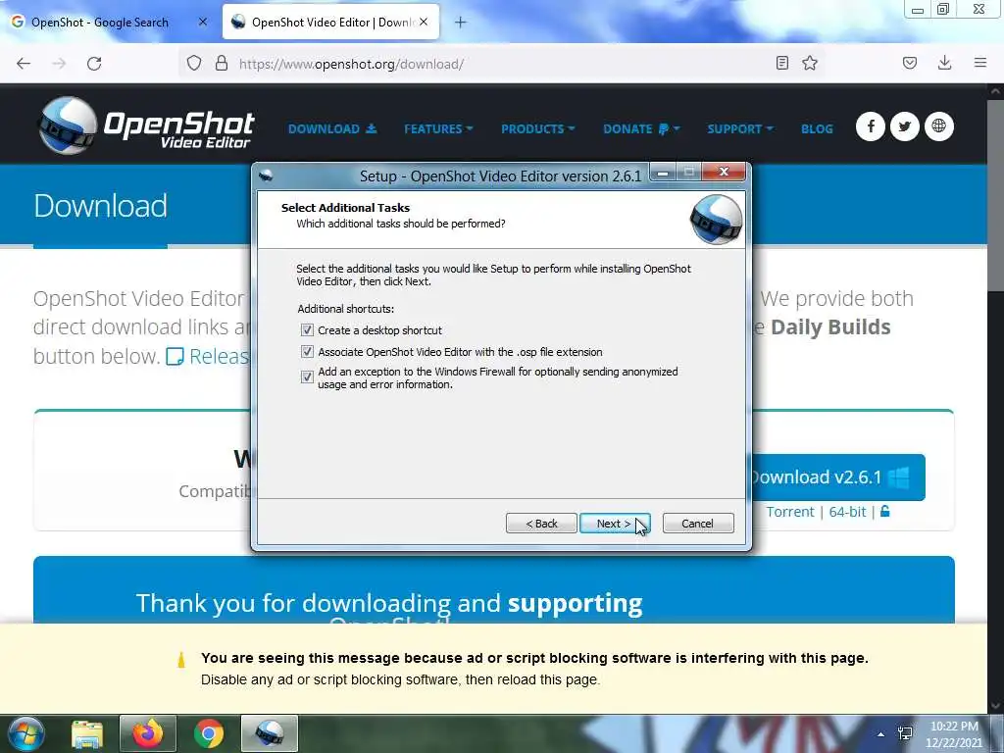This screenshot has height=753, width=1004.
Task: Switch to the OpenShot - Google Search tab
Action: pyautogui.click(x=109, y=22)
